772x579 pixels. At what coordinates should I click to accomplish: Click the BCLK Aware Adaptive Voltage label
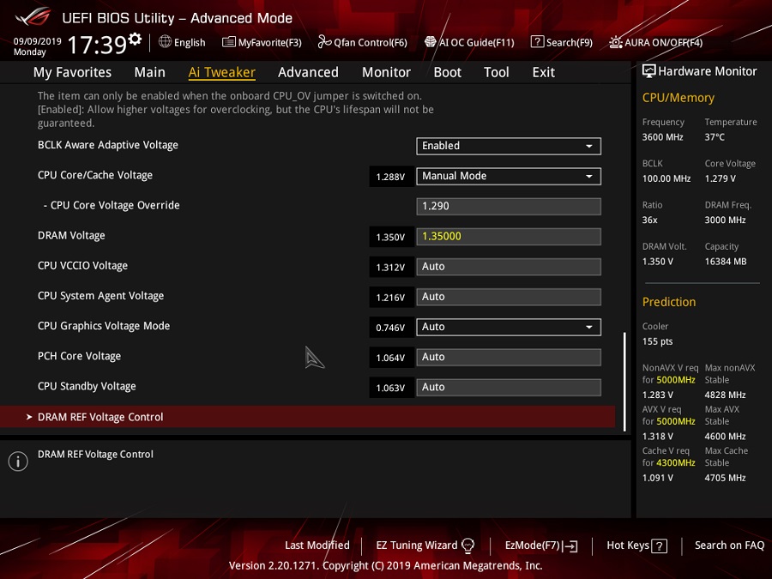tap(108, 145)
